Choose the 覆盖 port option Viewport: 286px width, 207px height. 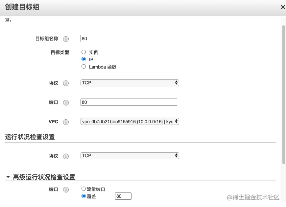coord(83,196)
